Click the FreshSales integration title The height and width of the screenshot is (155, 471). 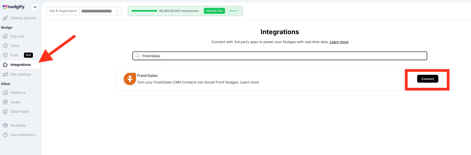tap(147, 76)
